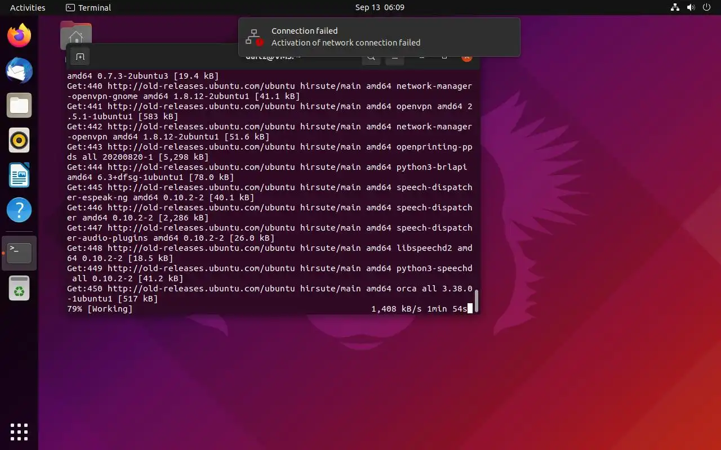The image size is (721, 450).
Task: Open the clock showing Sep 13 06:09
Action: coord(380,8)
